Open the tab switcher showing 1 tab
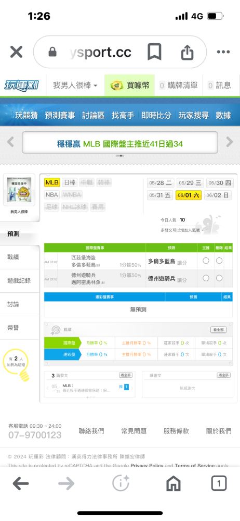This screenshot has height=521, width=240. point(219,483)
